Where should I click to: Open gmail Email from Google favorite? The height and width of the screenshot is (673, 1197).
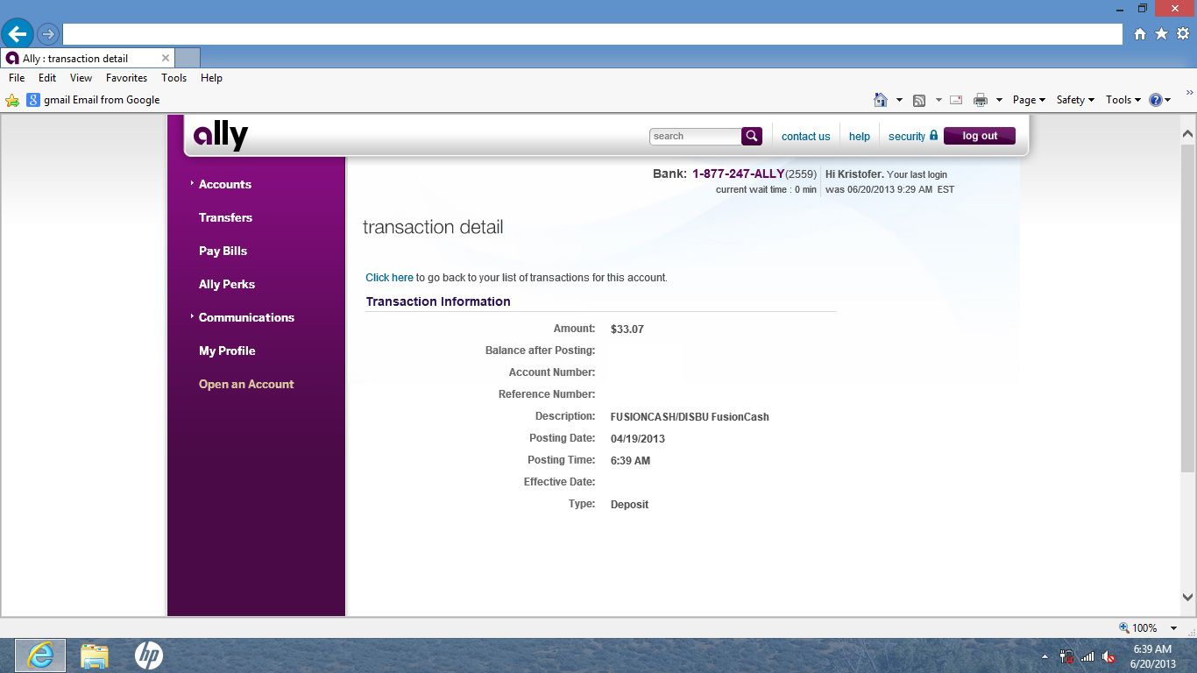[93, 100]
